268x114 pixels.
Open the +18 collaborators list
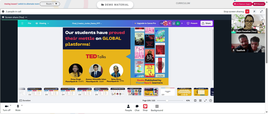161,23
